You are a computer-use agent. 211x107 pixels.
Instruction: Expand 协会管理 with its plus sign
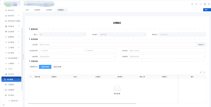click(x=19, y=42)
